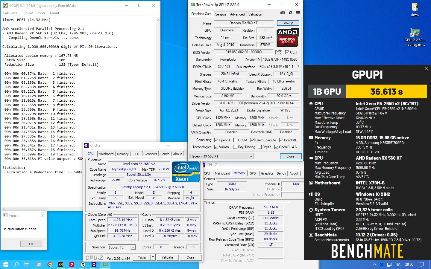Click the Radeon RX 560 XT name field
Viewport: 431px width, 269px height.
[x=244, y=23]
